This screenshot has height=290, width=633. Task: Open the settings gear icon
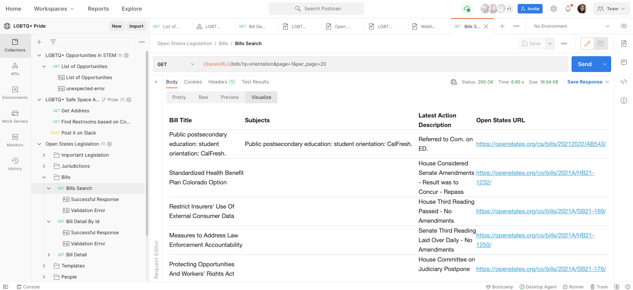[x=554, y=9]
